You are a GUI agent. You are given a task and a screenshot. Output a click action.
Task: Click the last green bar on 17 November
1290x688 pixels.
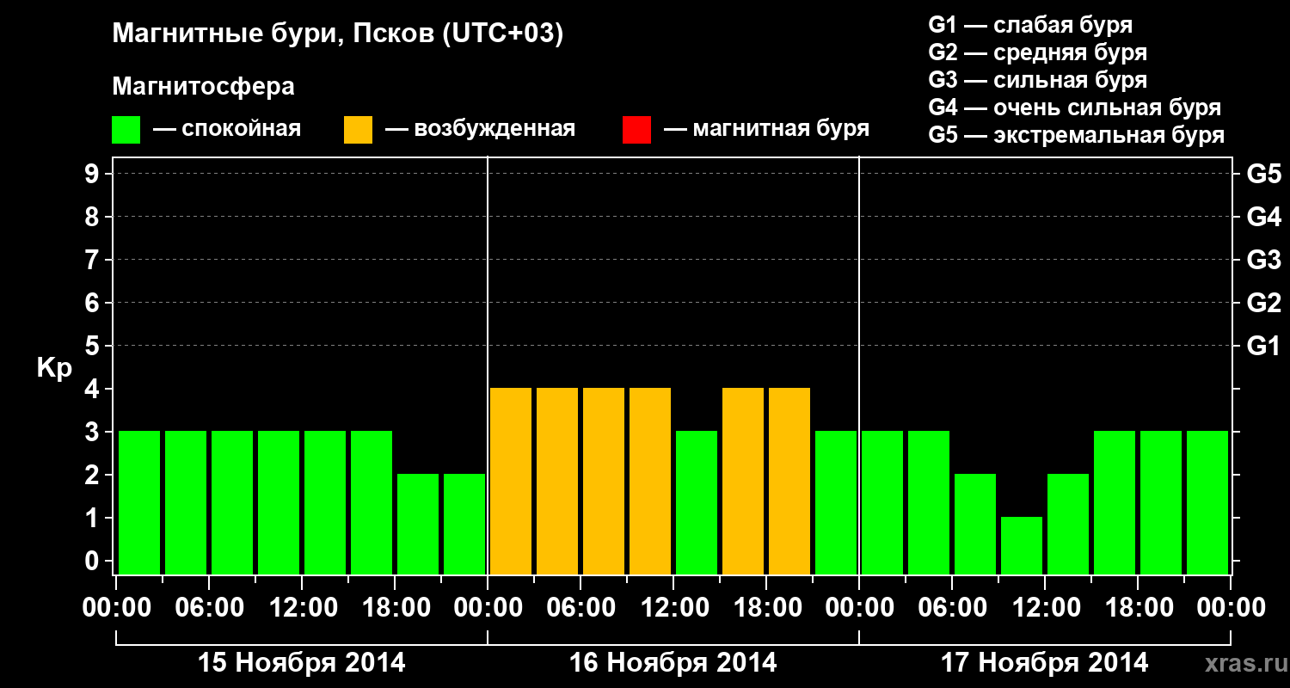coord(1207,502)
